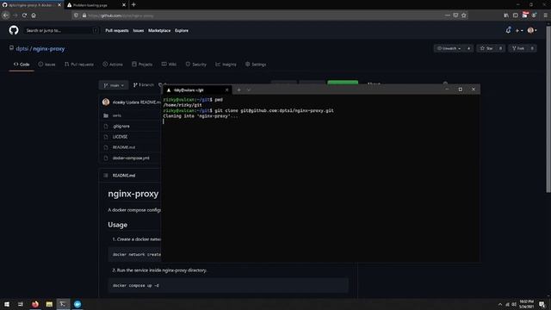This screenshot has width=551, height=310.
Task: Close the Problem loading page tab
Action: click(124, 5)
